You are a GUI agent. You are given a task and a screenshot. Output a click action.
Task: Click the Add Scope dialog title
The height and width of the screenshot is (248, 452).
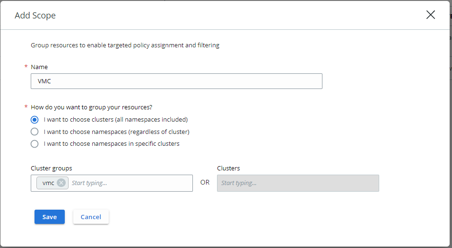click(35, 16)
